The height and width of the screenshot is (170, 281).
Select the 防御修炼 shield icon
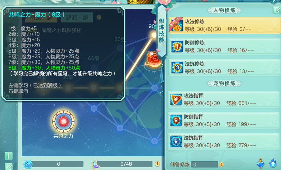pos(177,46)
